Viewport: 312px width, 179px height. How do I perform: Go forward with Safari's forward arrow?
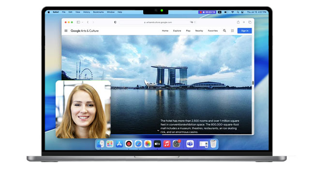93,22
